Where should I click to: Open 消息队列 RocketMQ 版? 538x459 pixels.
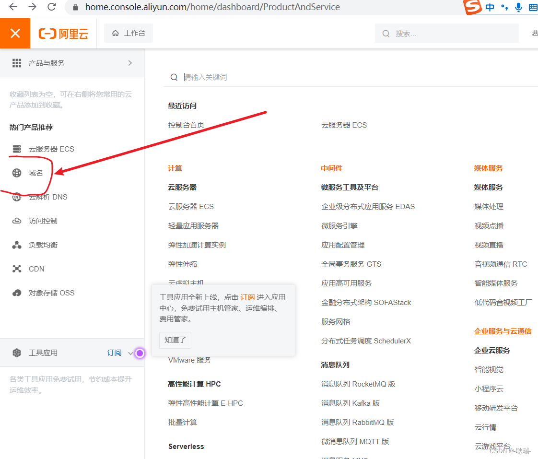359,384
